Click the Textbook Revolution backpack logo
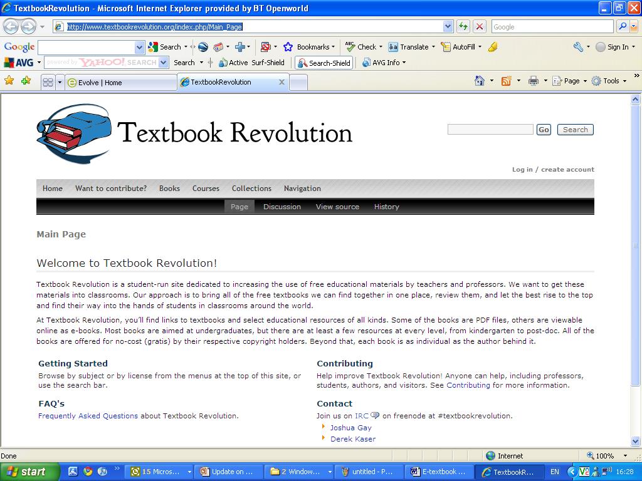 (74, 133)
